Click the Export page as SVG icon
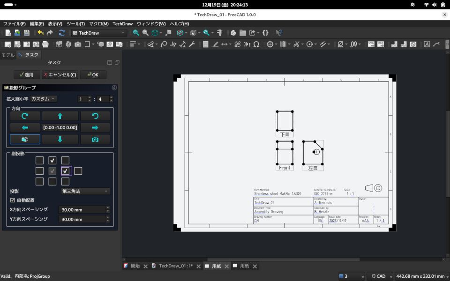The image size is (450, 281). (x=371, y=44)
